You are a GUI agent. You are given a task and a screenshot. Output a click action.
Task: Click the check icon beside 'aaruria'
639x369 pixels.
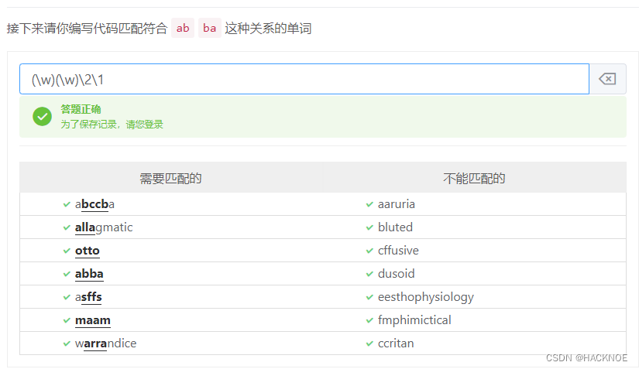click(369, 204)
